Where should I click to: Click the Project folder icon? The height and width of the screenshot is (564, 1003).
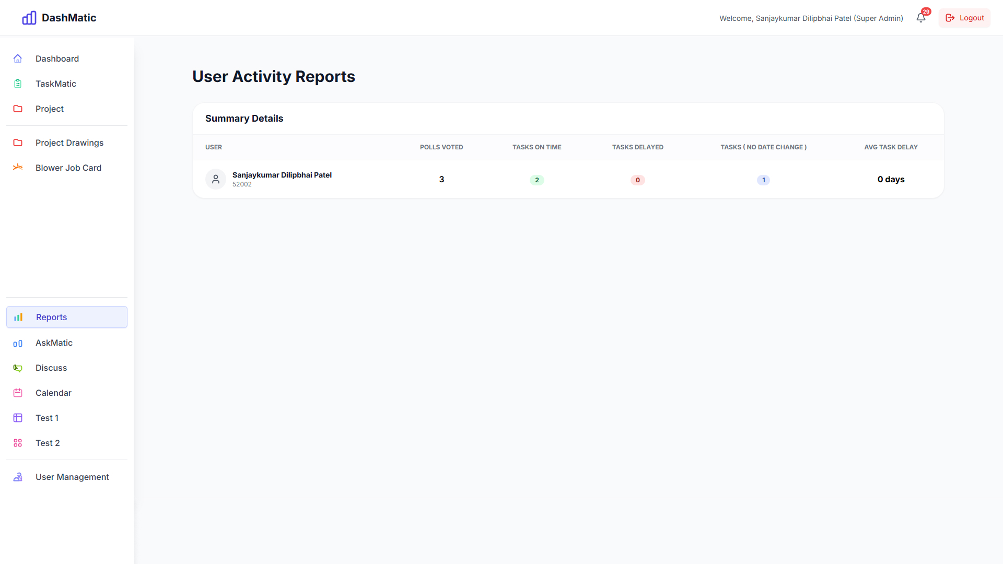[18, 109]
